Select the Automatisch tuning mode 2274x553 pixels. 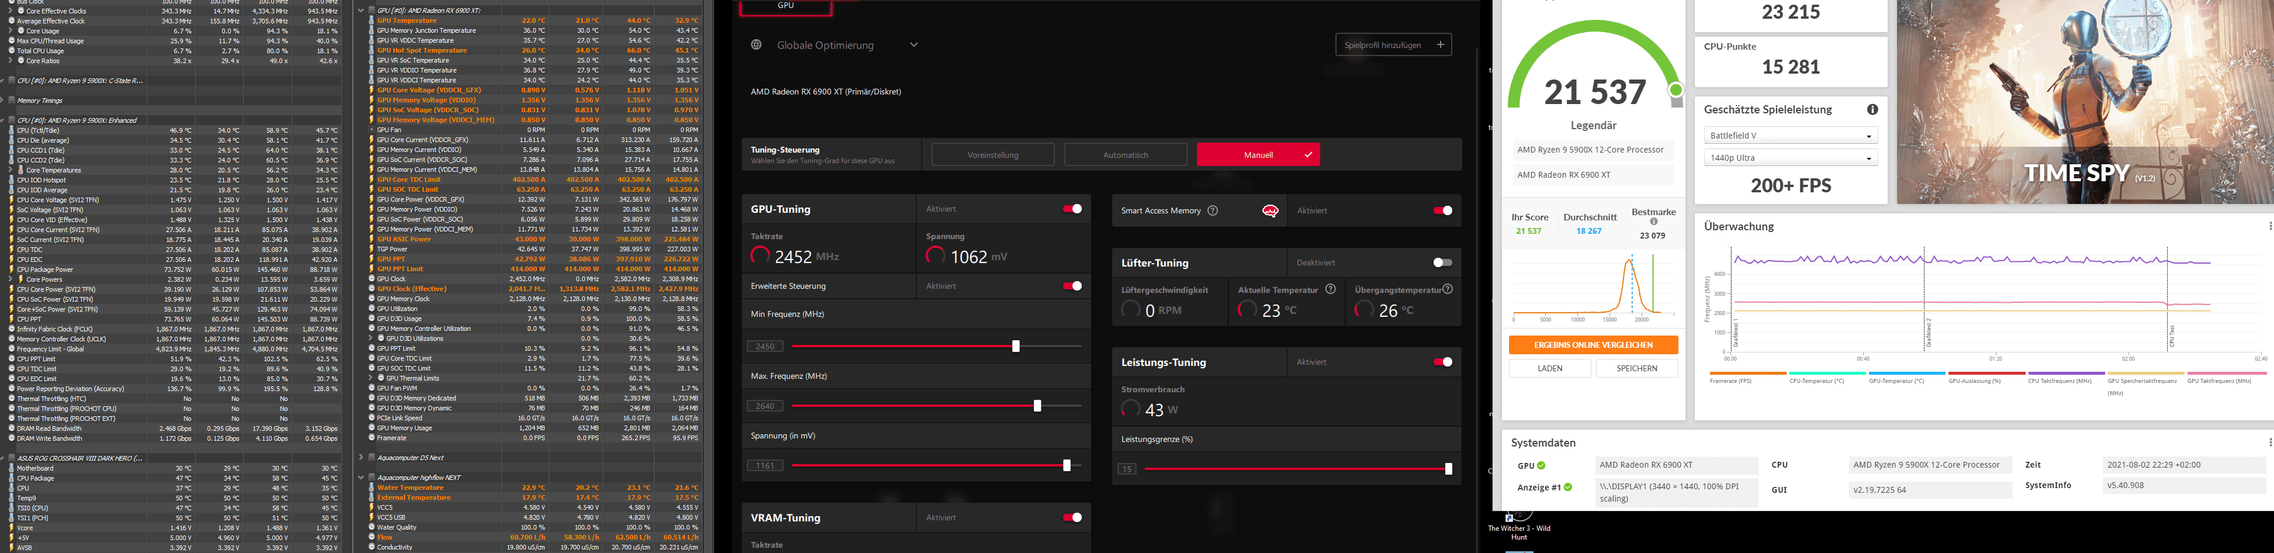(1126, 154)
